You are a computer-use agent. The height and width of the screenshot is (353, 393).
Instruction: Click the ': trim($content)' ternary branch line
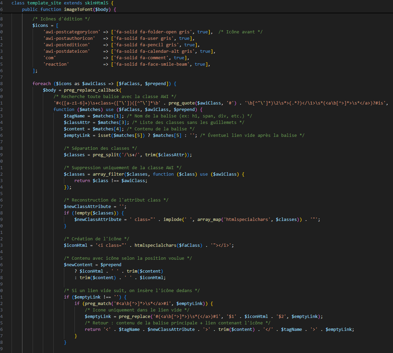click(x=120, y=278)
